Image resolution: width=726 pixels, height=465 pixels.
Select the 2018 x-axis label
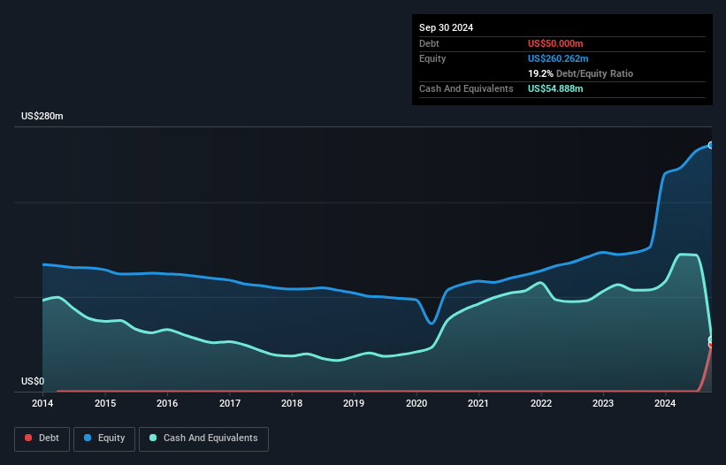(x=292, y=403)
